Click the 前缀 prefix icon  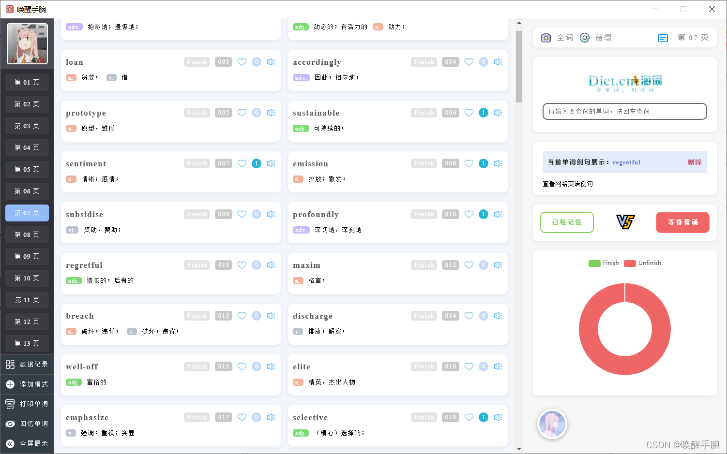pyautogui.click(x=585, y=38)
